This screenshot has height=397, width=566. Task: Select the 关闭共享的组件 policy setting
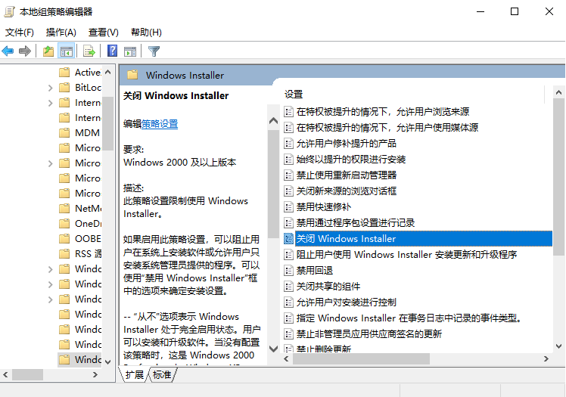tap(328, 286)
